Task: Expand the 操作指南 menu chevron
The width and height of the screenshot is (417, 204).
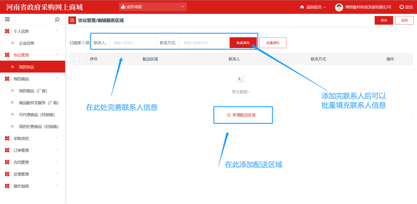Action: [x=57, y=186]
